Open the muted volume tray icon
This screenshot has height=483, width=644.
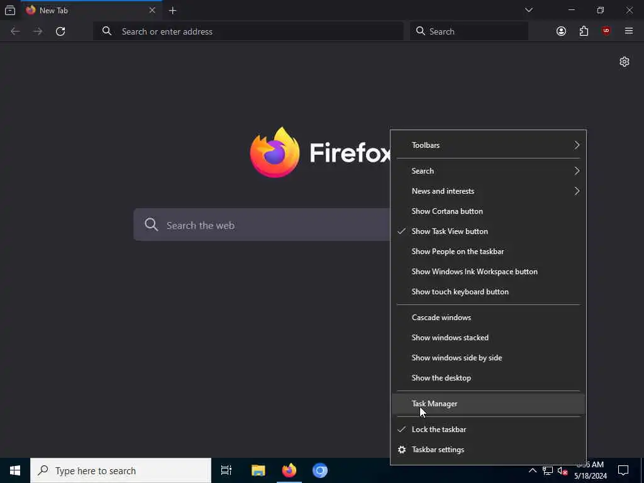click(562, 470)
